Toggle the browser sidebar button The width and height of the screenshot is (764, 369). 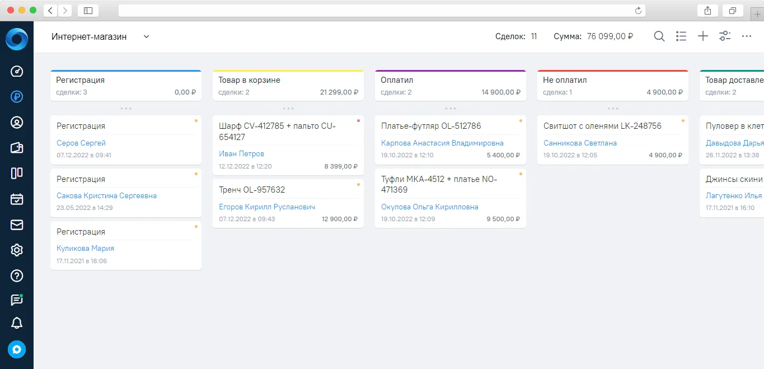click(88, 10)
